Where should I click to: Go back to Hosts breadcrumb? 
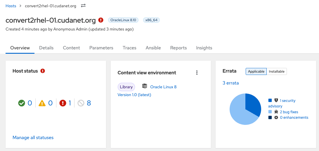[x=11, y=6]
